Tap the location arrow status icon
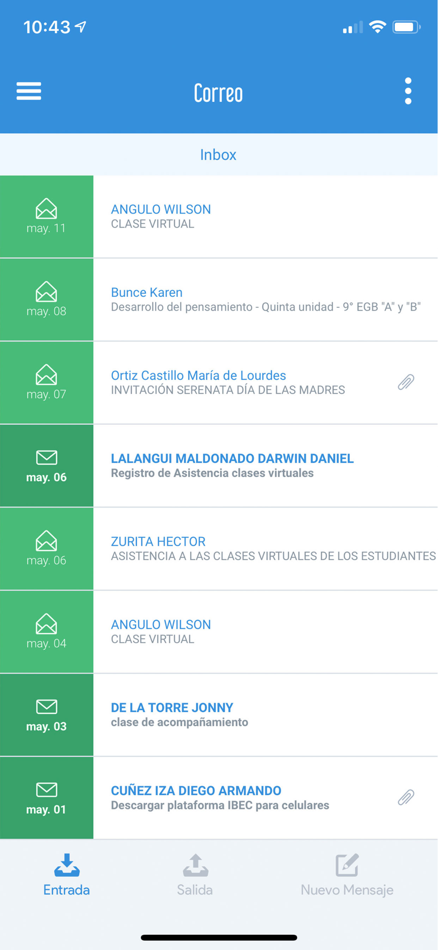Viewport: 438px width, 950px height. [81, 27]
